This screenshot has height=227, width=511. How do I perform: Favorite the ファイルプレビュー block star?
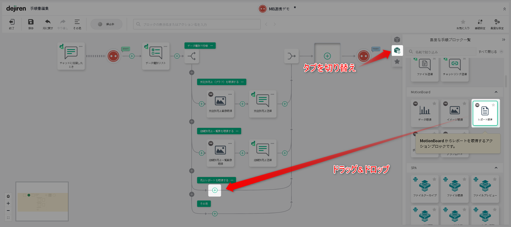click(495, 179)
